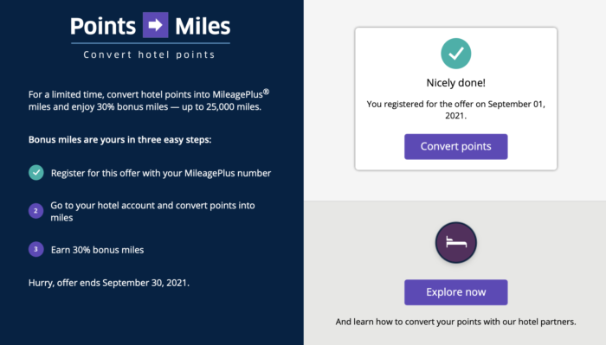Click the Explore now button
The image size is (606, 345).
click(455, 292)
